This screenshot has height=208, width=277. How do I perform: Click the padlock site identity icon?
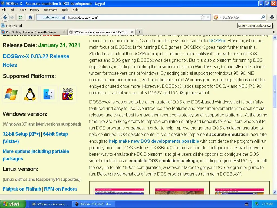pyautogui.click(x=64, y=17)
